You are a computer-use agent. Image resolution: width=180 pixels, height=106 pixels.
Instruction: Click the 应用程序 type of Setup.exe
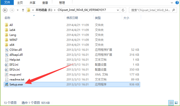coord(100,84)
